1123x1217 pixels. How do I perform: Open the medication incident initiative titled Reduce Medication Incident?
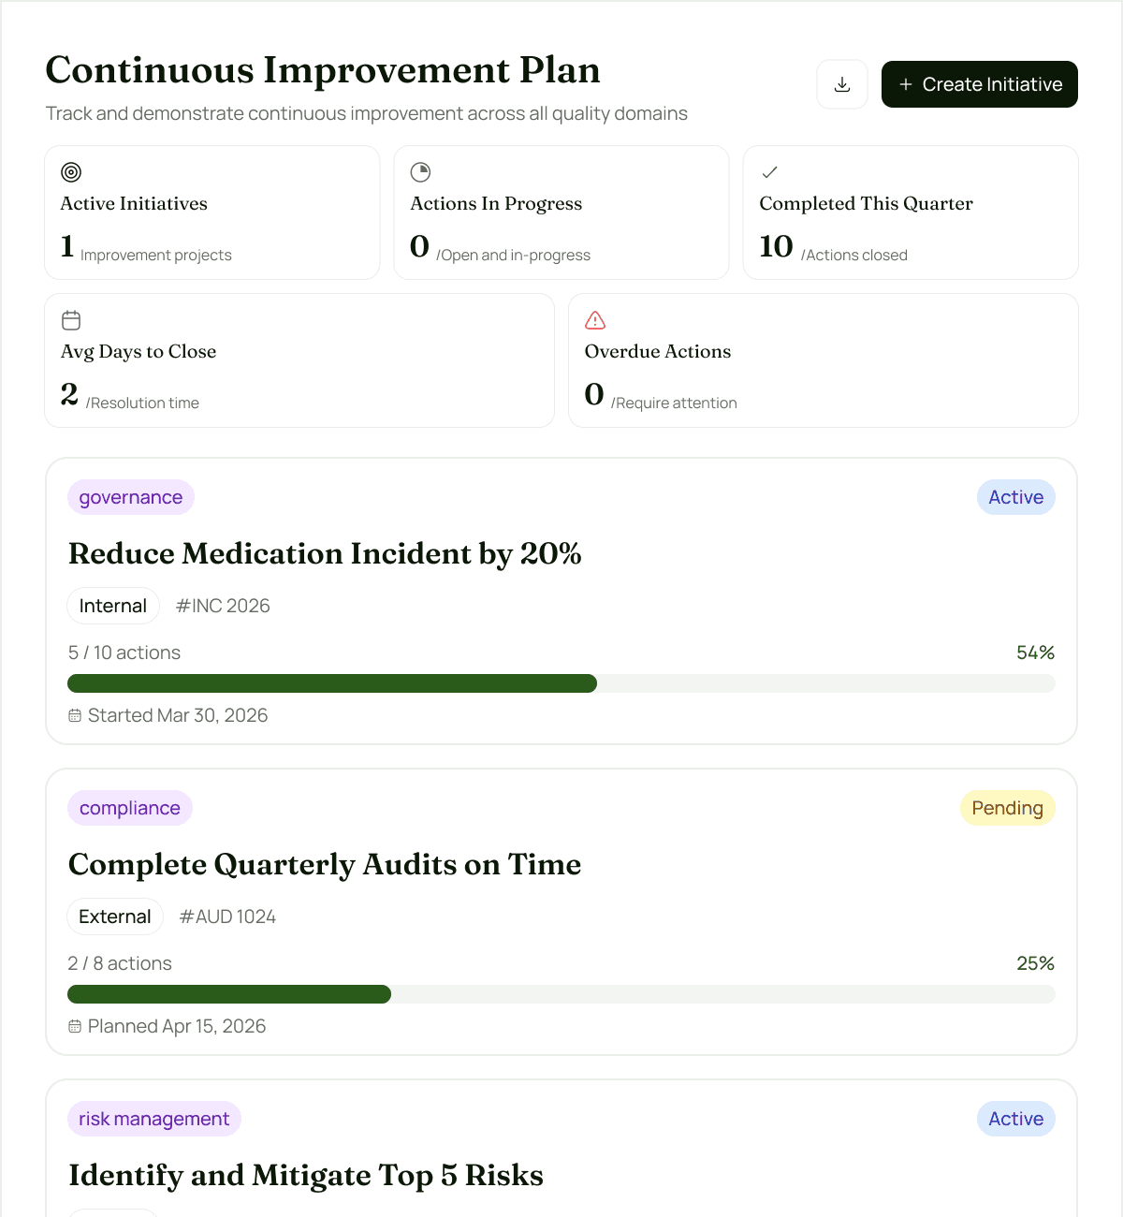coord(325,553)
